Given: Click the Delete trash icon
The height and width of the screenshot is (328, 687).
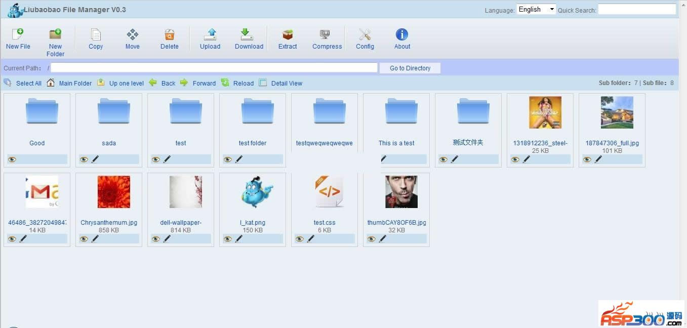Looking at the screenshot, I should [169, 34].
